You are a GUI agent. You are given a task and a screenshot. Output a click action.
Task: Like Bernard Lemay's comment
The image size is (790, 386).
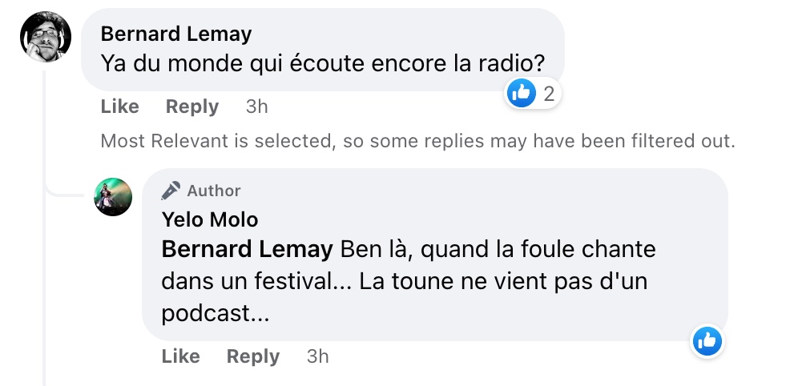coord(119,107)
